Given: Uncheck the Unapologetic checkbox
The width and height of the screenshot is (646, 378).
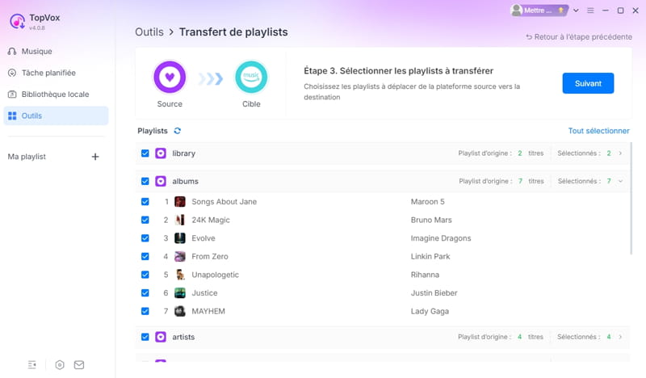Looking at the screenshot, I should pos(145,275).
